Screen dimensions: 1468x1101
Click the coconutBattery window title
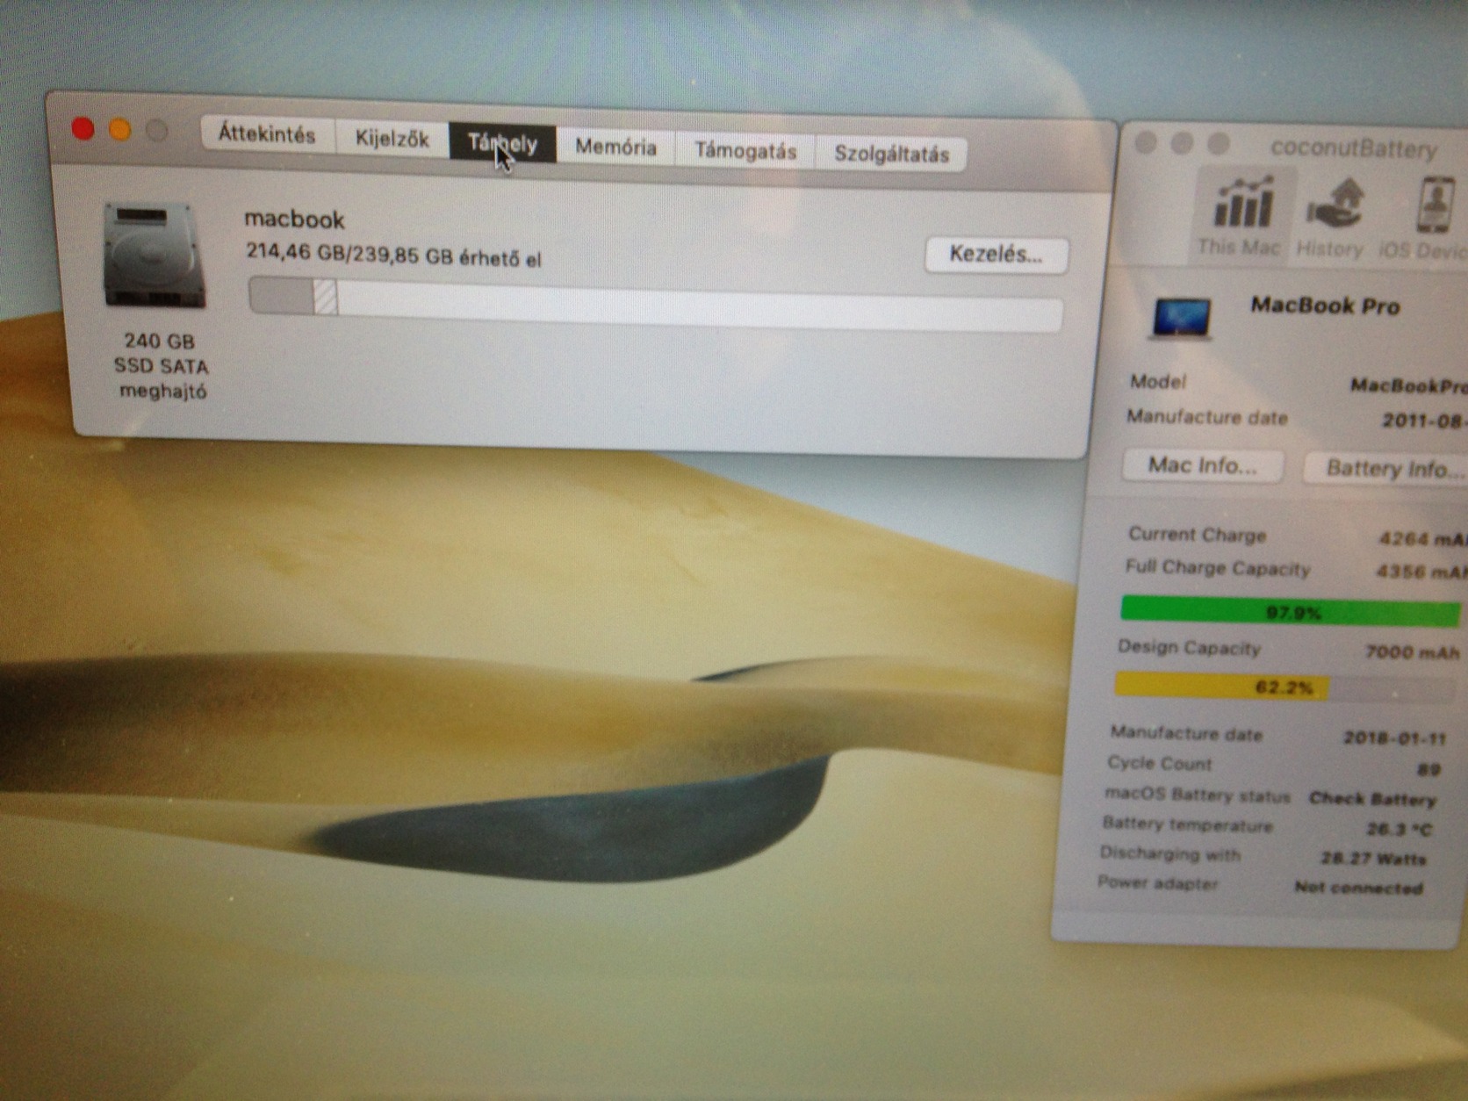pos(1353,148)
